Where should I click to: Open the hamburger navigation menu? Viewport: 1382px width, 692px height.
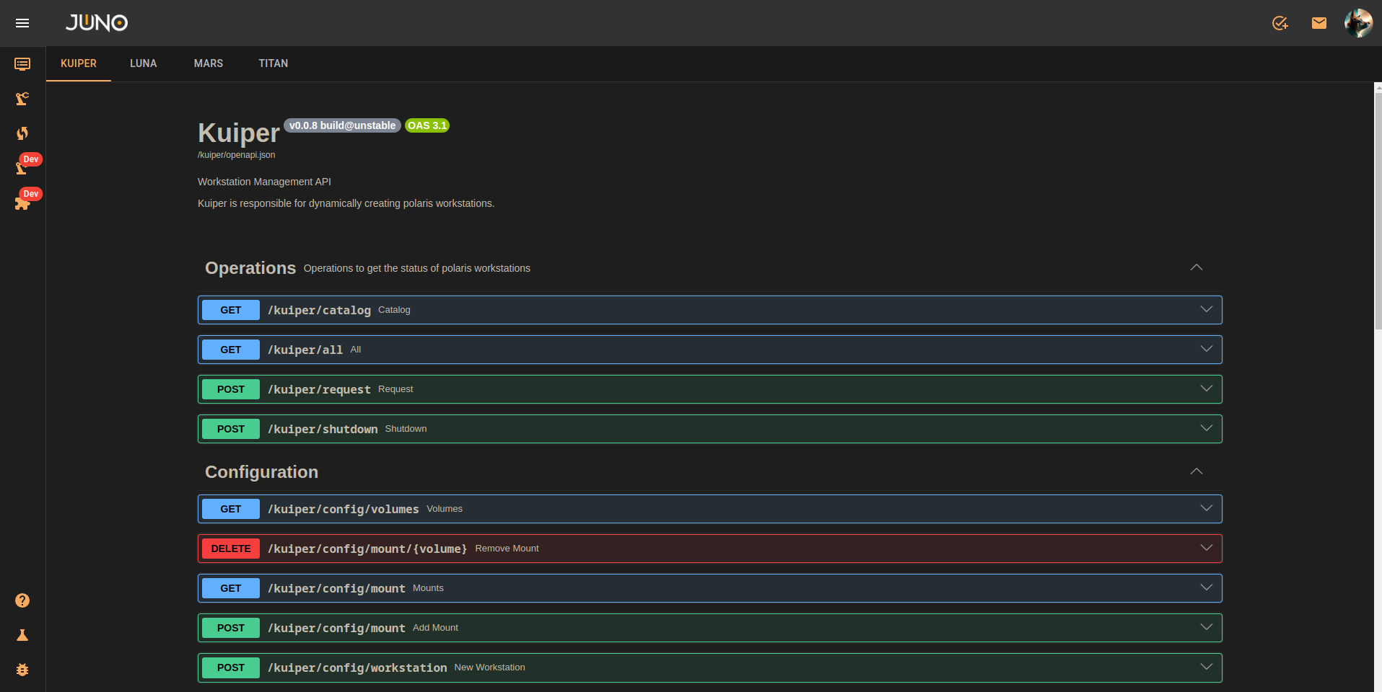(22, 23)
